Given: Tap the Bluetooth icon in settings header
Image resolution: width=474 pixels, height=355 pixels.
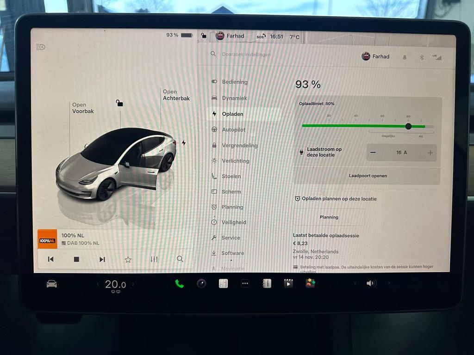Looking at the screenshot, I should [421, 57].
